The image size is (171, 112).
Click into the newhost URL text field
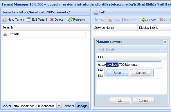(x=129, y=65)
